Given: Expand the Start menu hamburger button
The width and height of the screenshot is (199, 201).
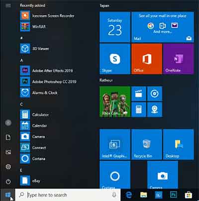Looking at the screenshot, I should (x=8, y=5).
